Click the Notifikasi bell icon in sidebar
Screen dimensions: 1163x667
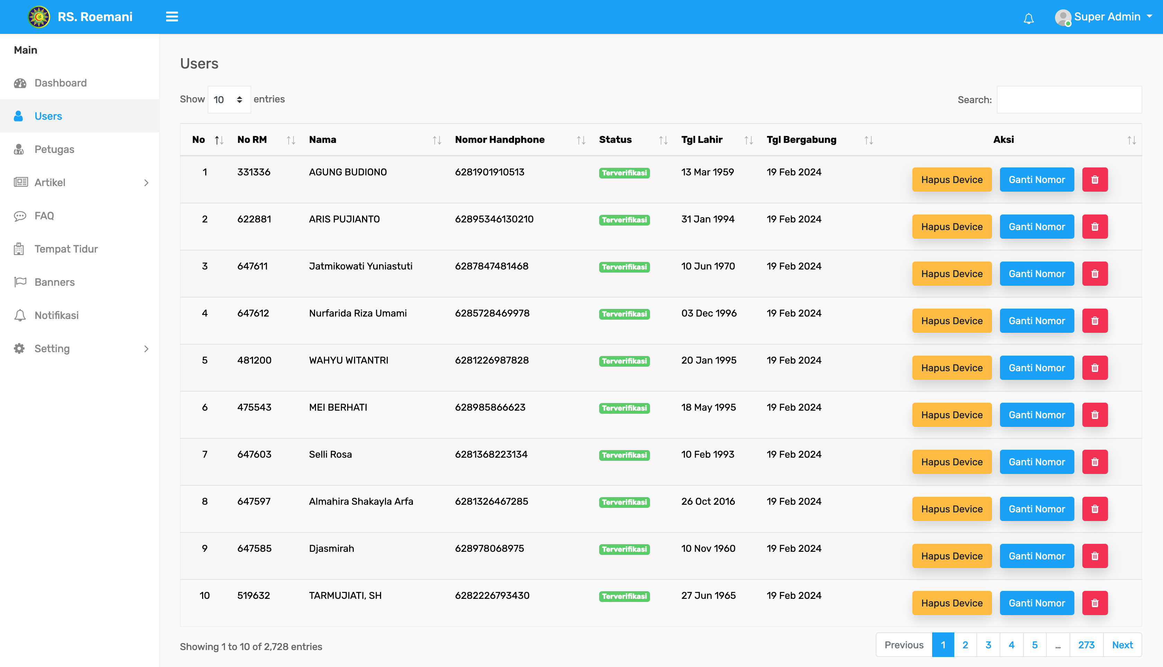tap(20, 315)
